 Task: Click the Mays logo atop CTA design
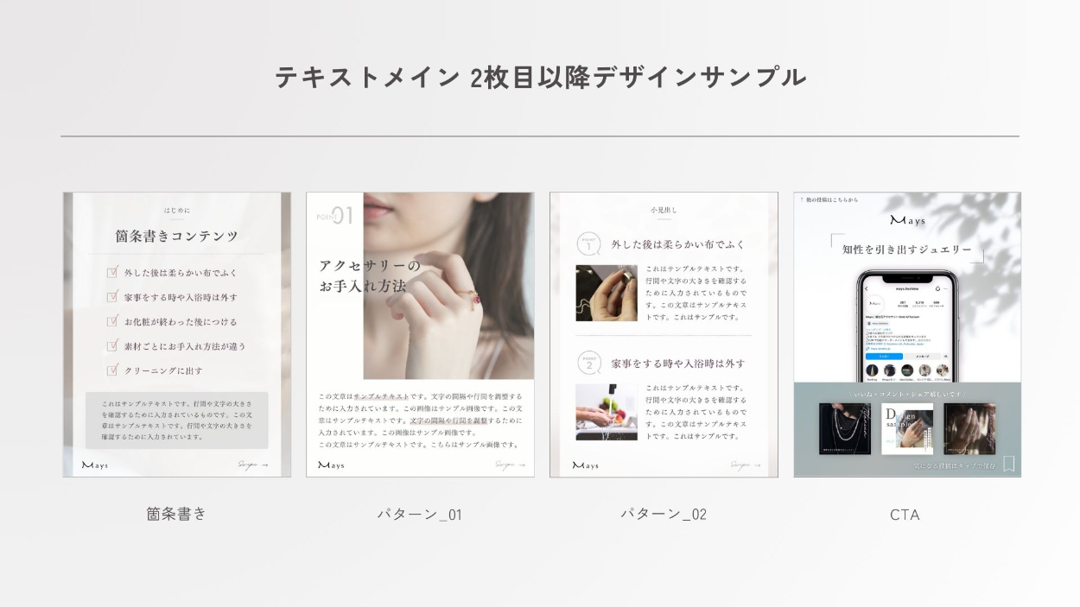coord(907,221)
